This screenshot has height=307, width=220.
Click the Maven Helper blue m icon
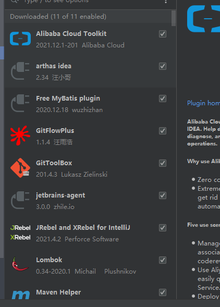(x=21, y=294)
